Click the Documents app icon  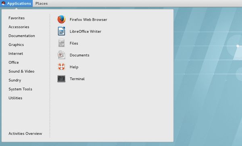[61, 55]
